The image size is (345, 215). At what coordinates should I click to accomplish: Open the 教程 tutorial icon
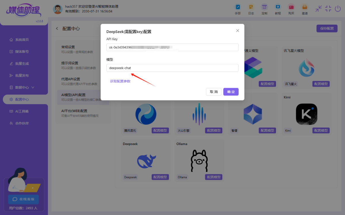coord(278,9)
